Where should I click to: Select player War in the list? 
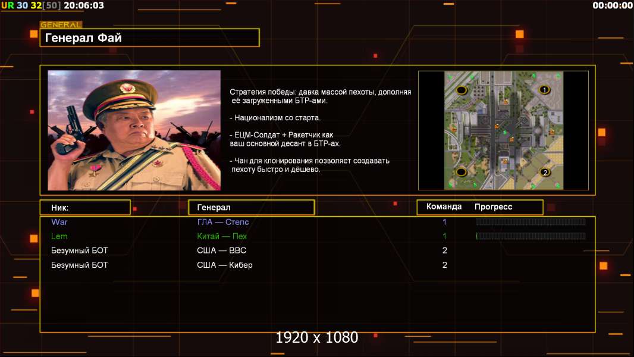[x=59, y=222]
